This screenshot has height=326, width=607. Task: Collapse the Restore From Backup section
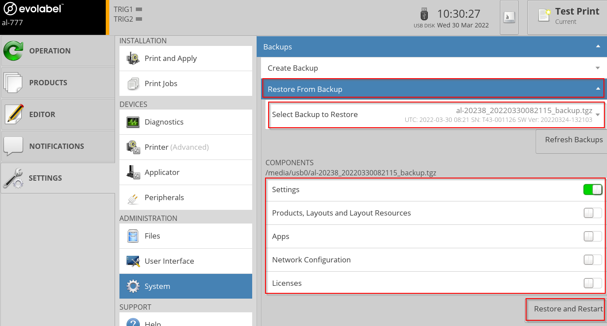[x=434, y=89]
